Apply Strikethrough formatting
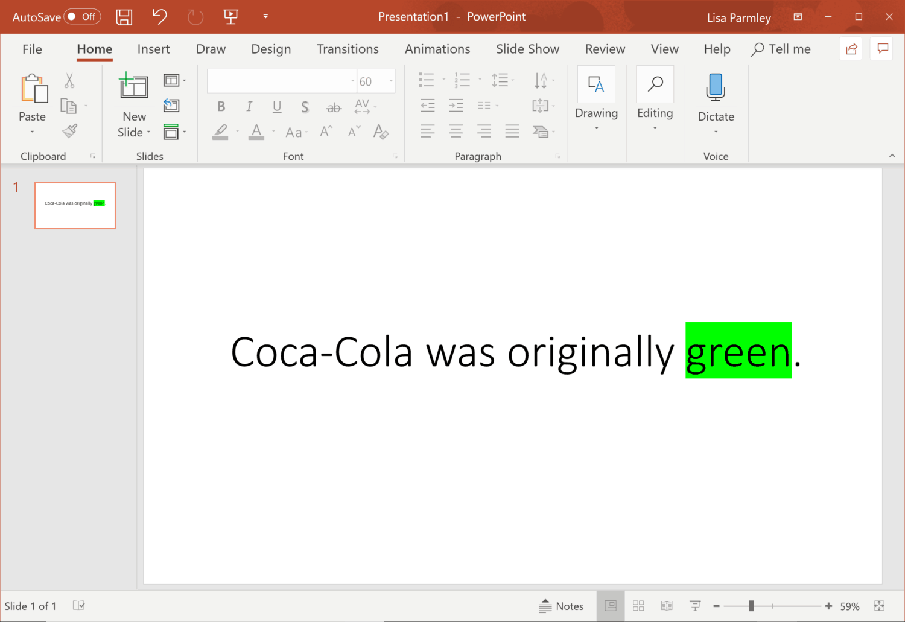Viewport: 905px width, 622px height. [334, 107]
